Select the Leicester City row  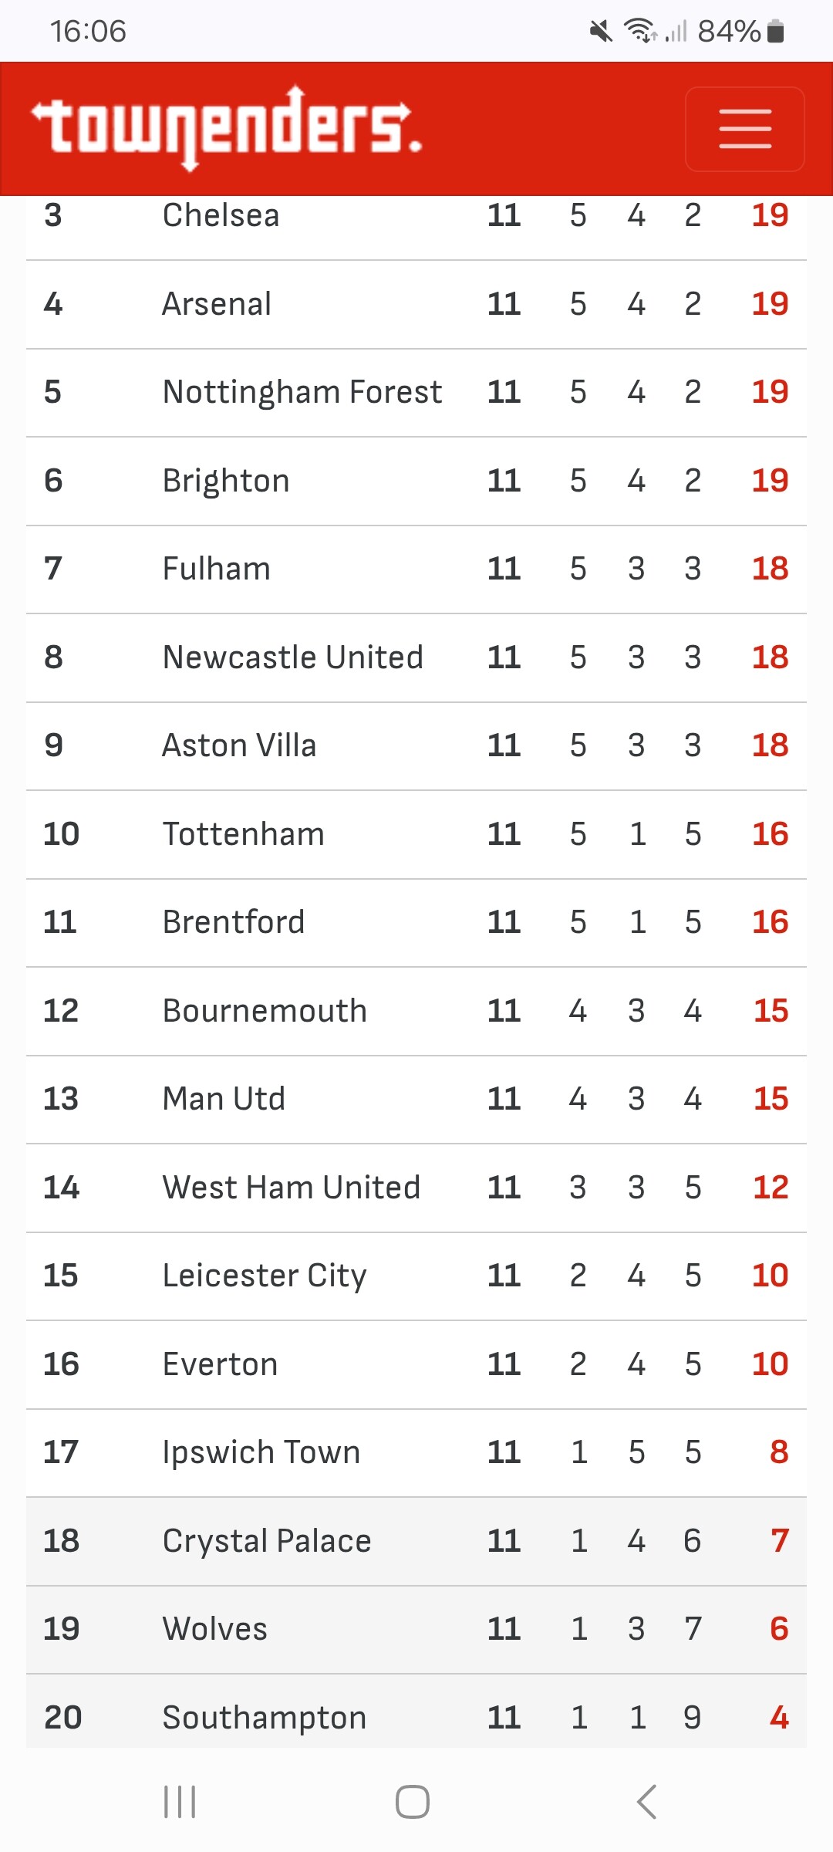pos(416,1276)
